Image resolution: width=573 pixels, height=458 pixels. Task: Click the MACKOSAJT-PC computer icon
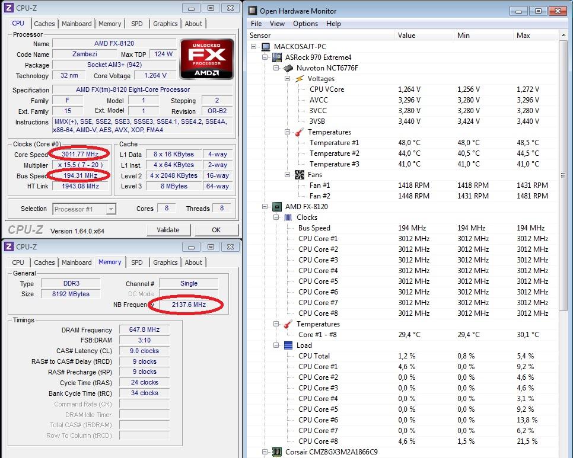coord(266,47)
